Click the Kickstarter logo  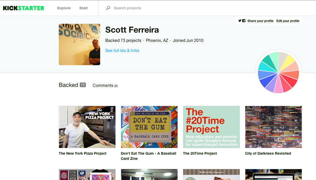(23, 8)
